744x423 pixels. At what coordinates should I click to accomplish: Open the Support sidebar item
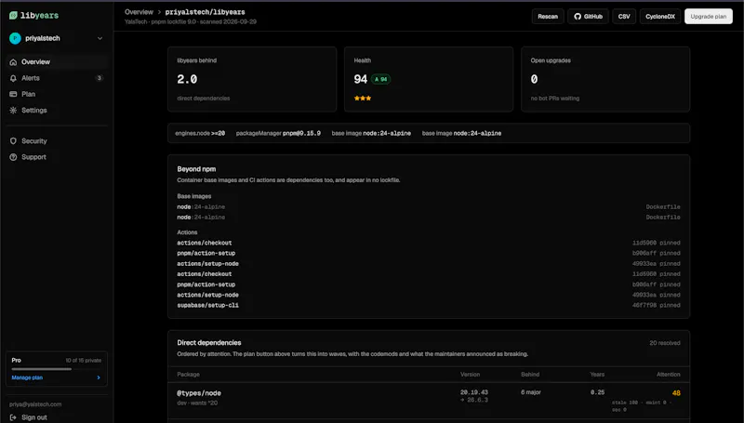click(x=57, y=157)
